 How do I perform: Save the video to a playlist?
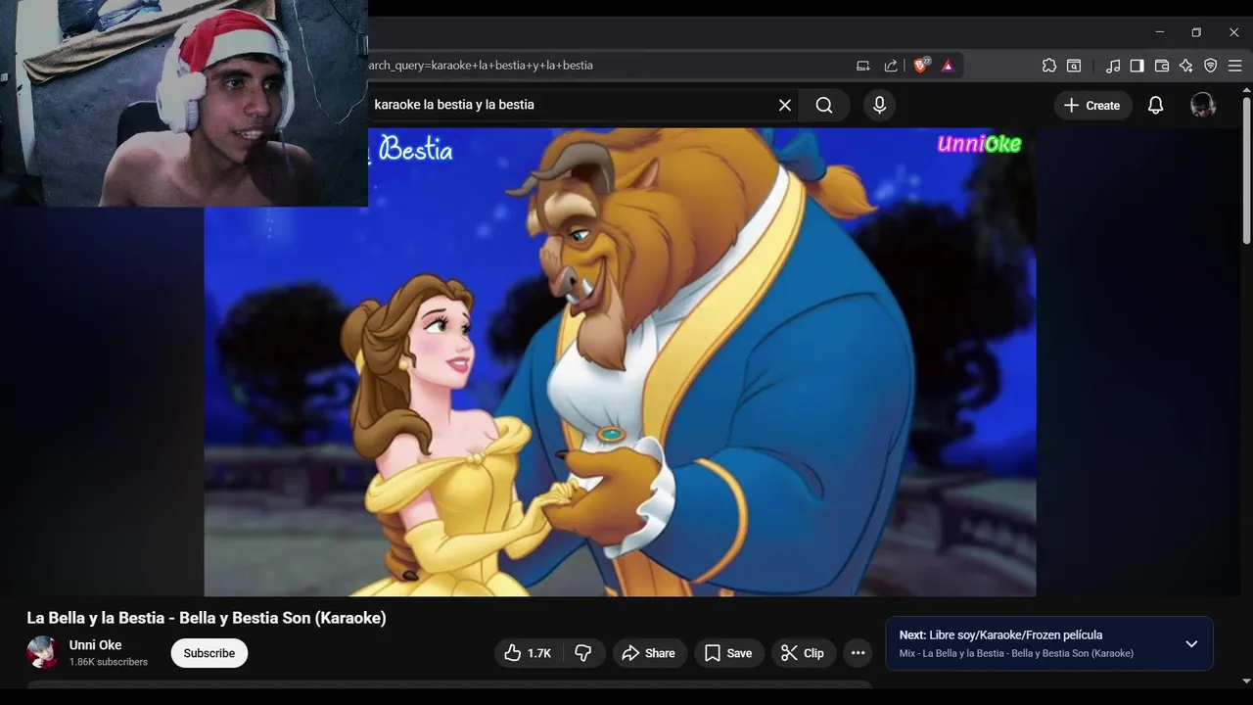point(728,653)
